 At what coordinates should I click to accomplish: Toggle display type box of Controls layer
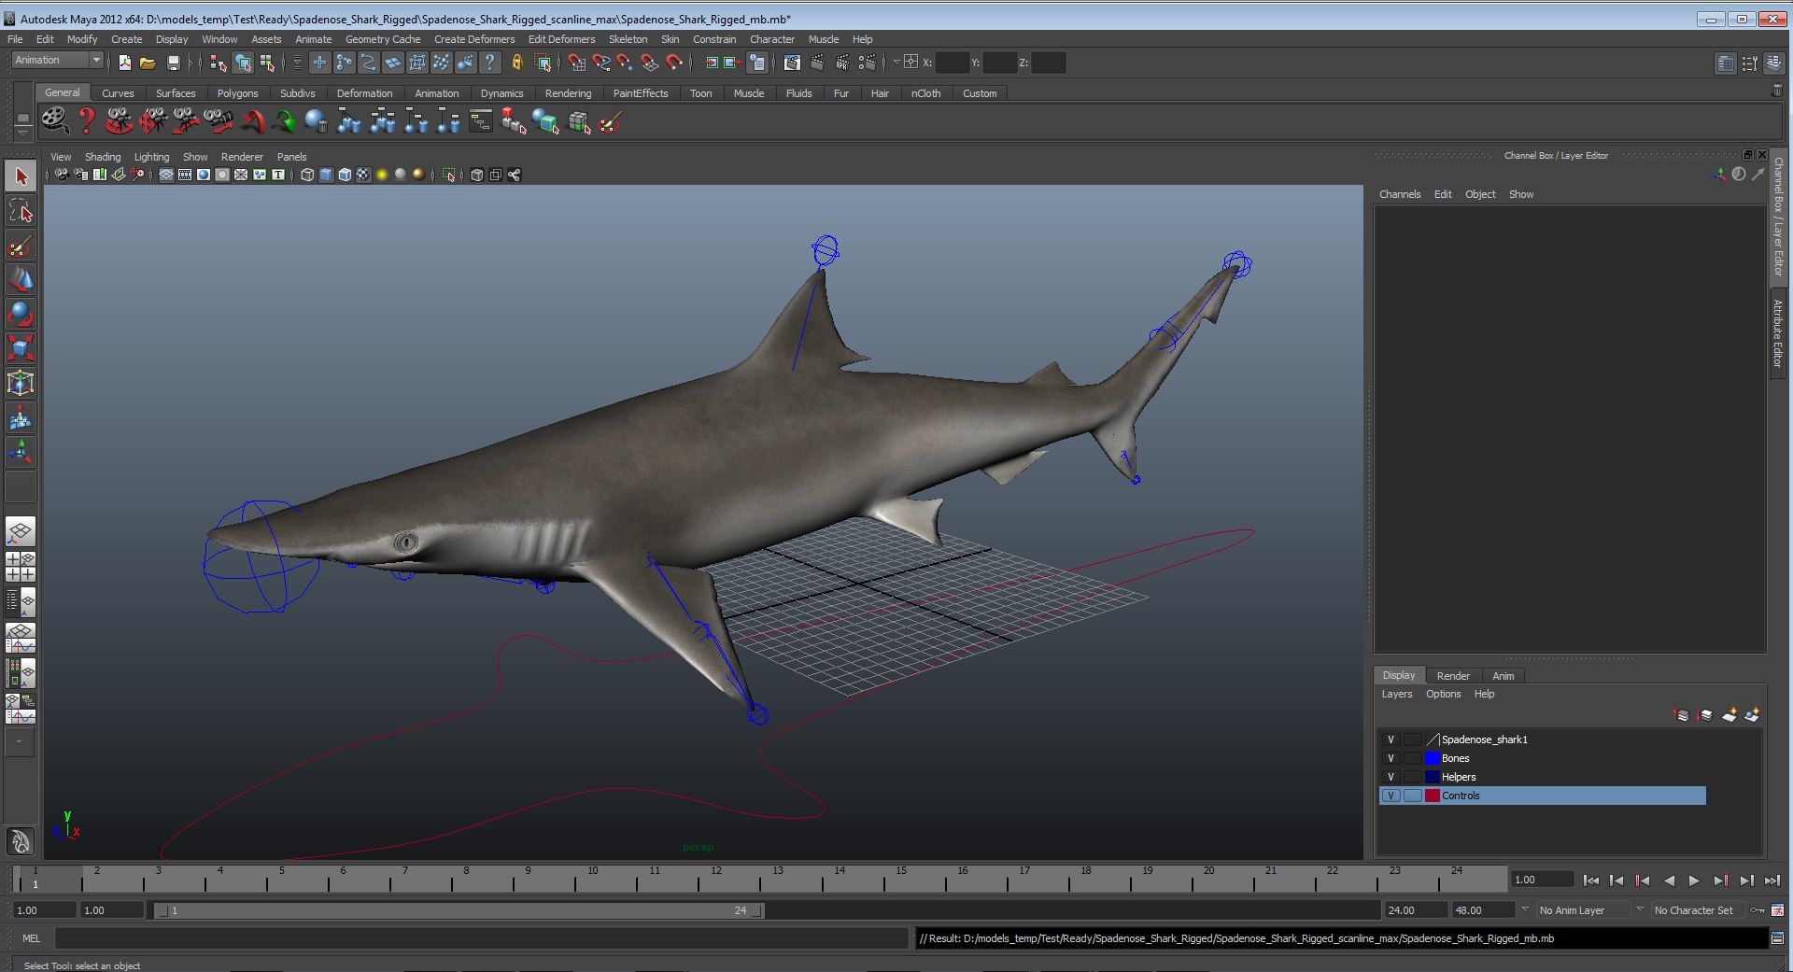1412,796
